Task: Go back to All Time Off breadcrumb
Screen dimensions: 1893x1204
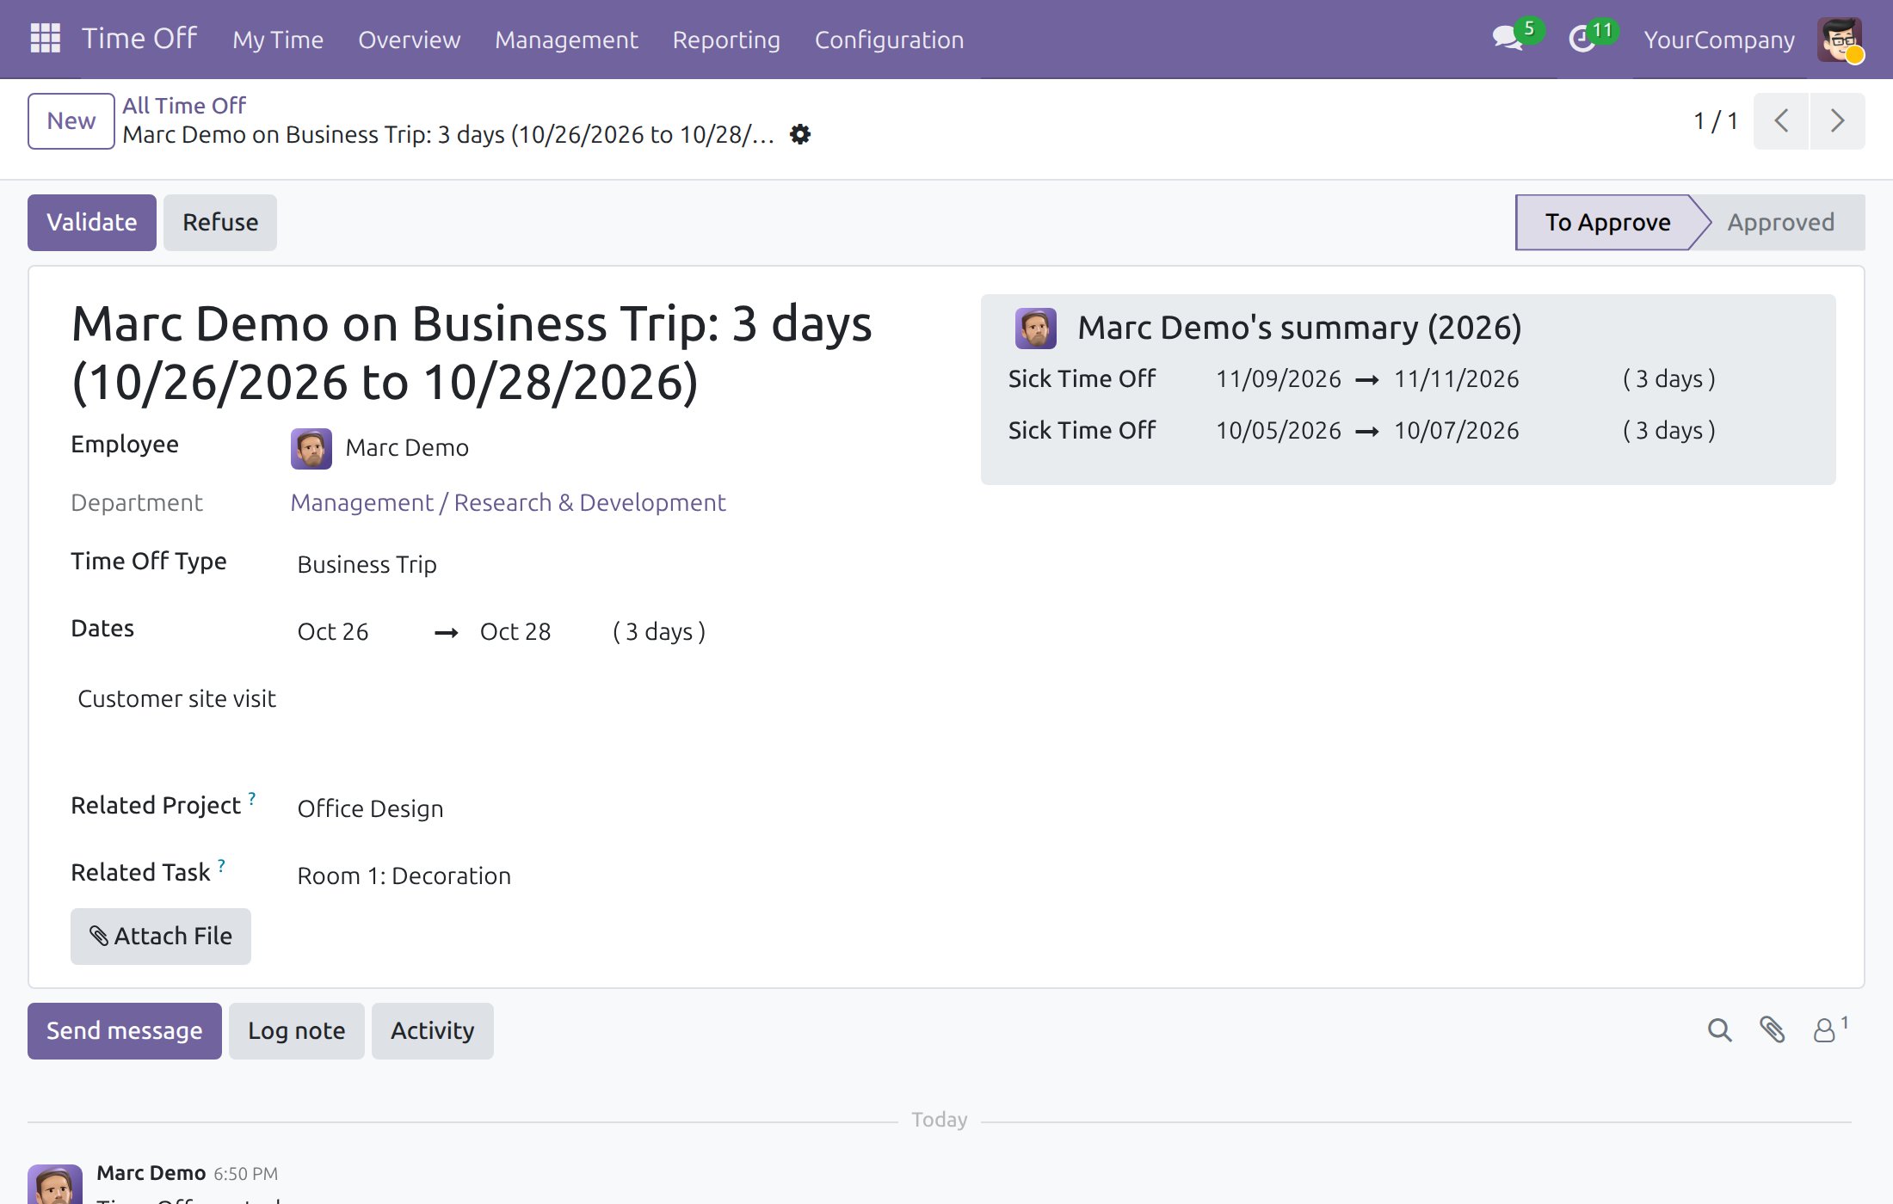Action: click(184, 105)
